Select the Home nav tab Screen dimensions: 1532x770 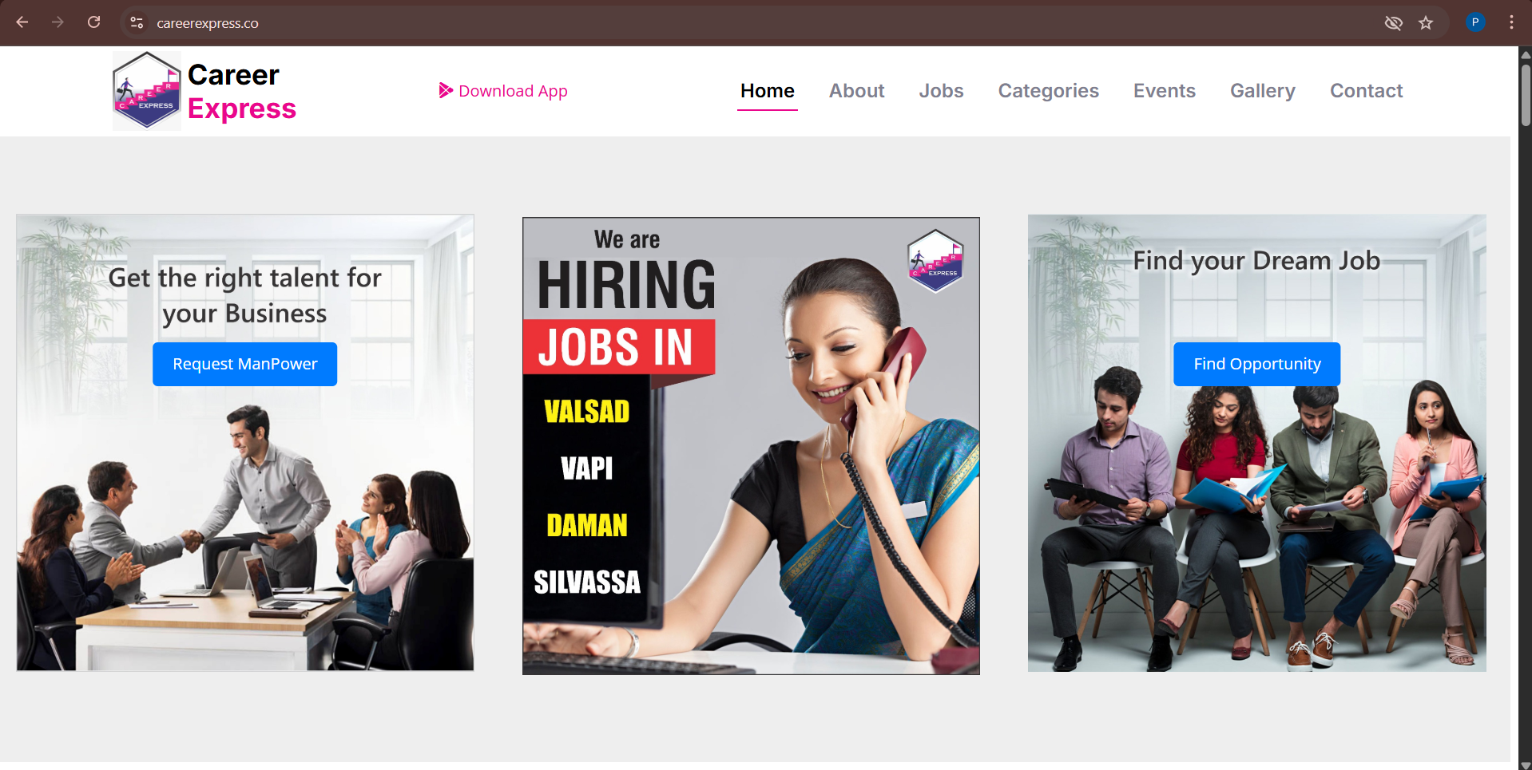[x=767, y=91]
